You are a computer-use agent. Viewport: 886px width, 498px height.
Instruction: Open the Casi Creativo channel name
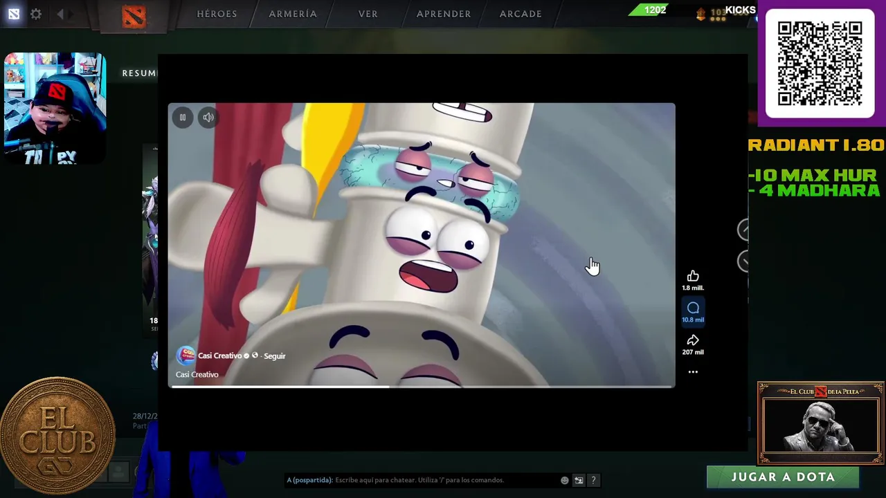219,356
